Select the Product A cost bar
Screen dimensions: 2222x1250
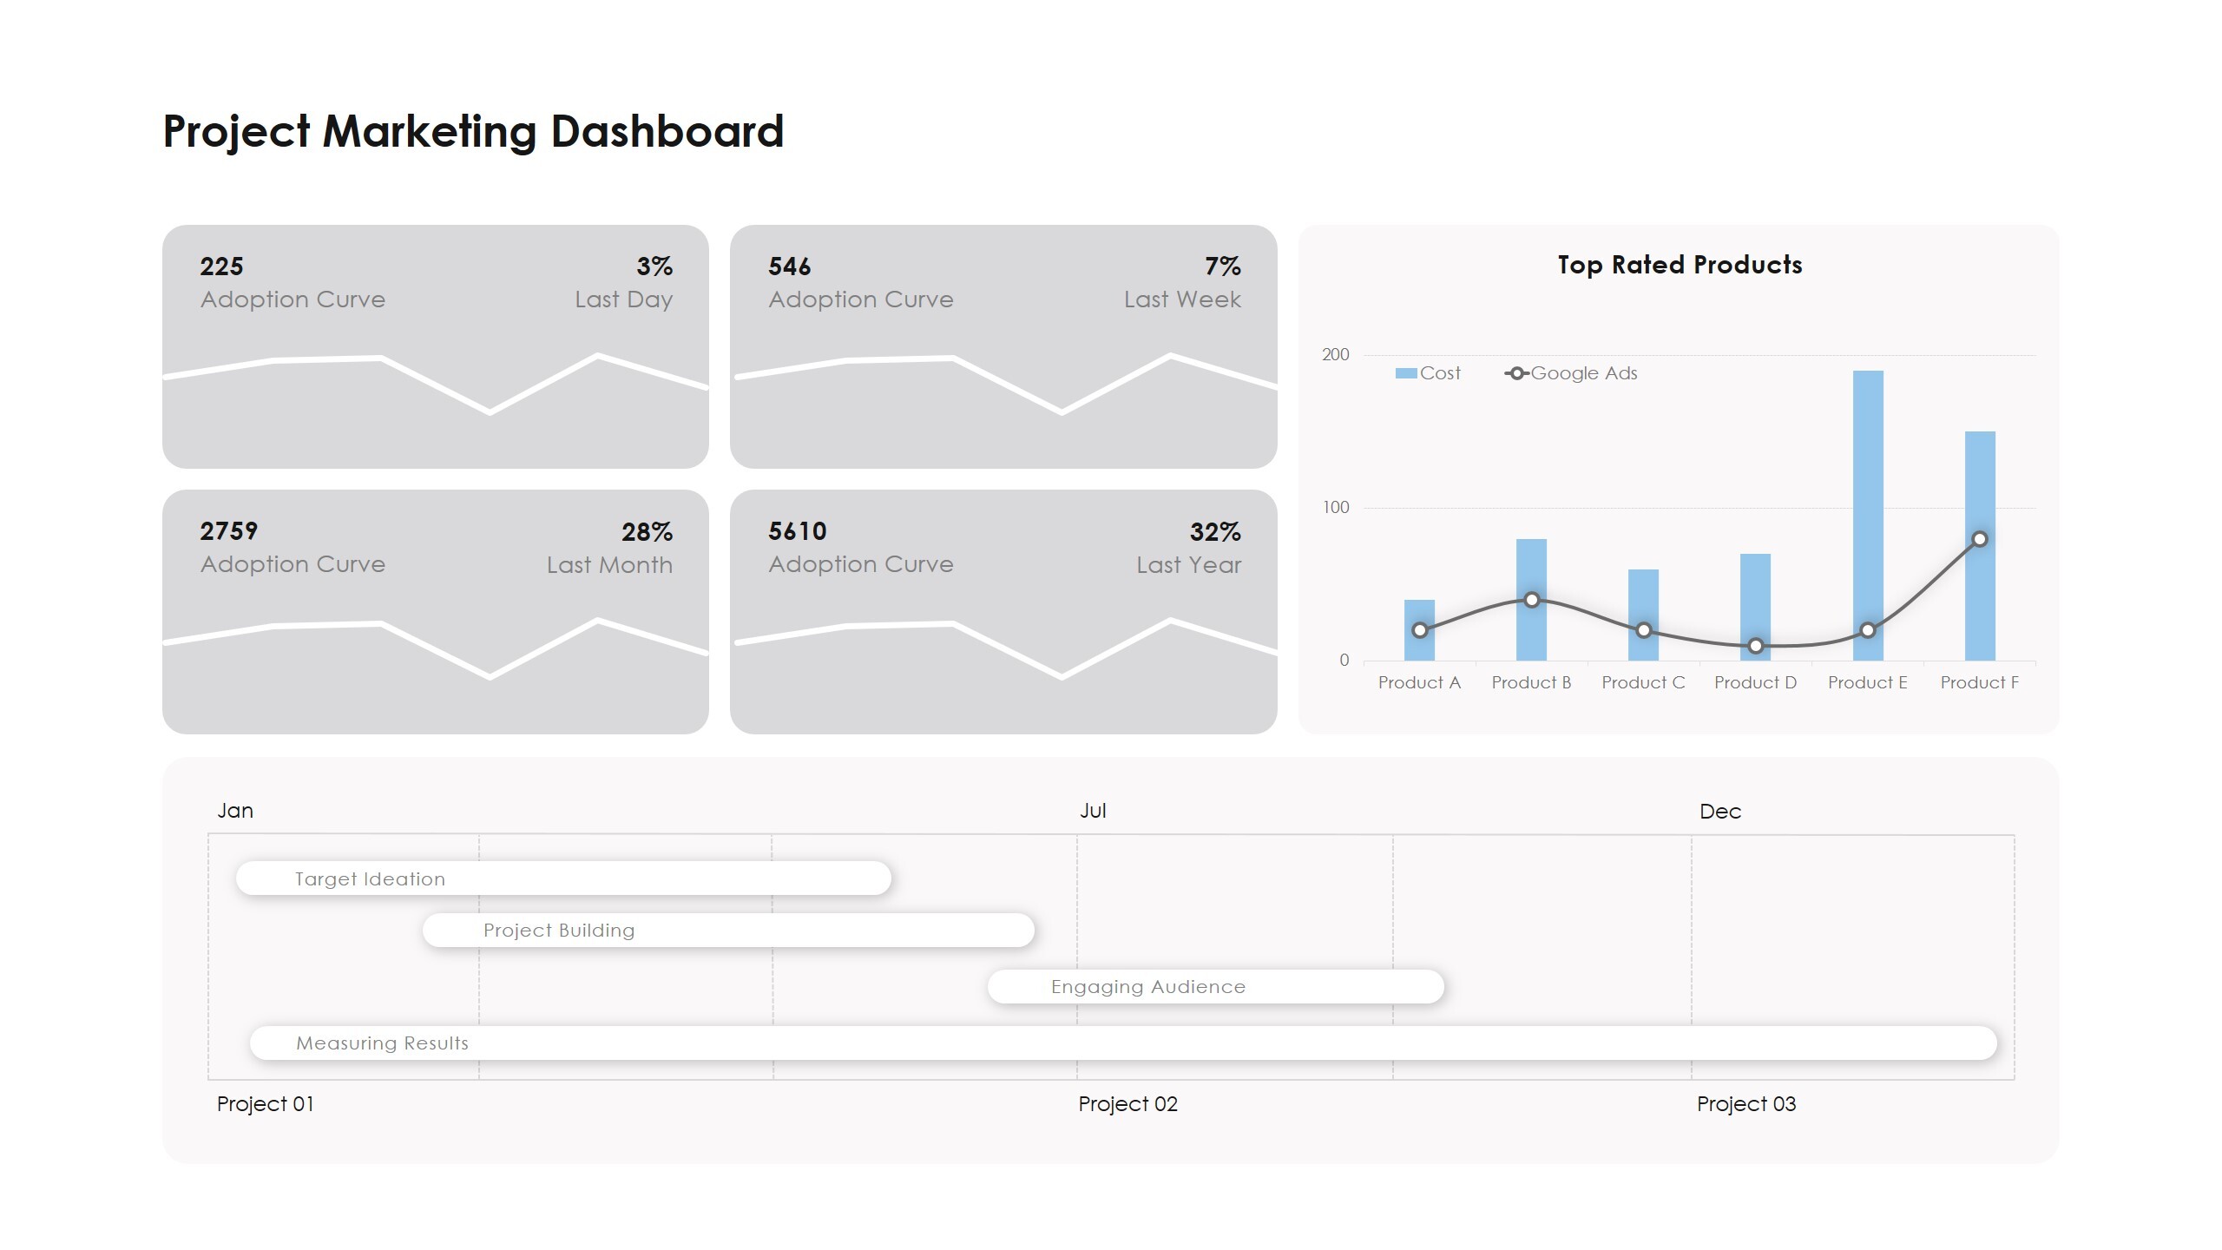click(x=1419, y=630)
